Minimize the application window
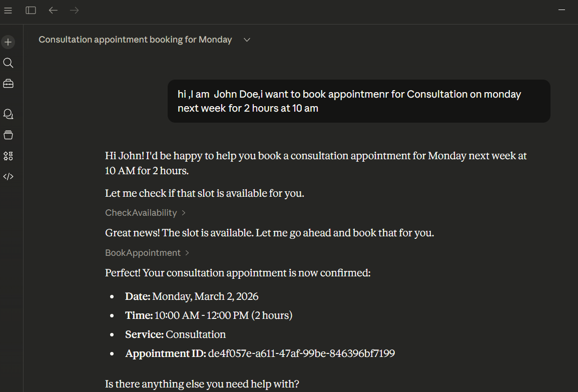The height and width of the screenshot is (392, 578). (562, 10)
